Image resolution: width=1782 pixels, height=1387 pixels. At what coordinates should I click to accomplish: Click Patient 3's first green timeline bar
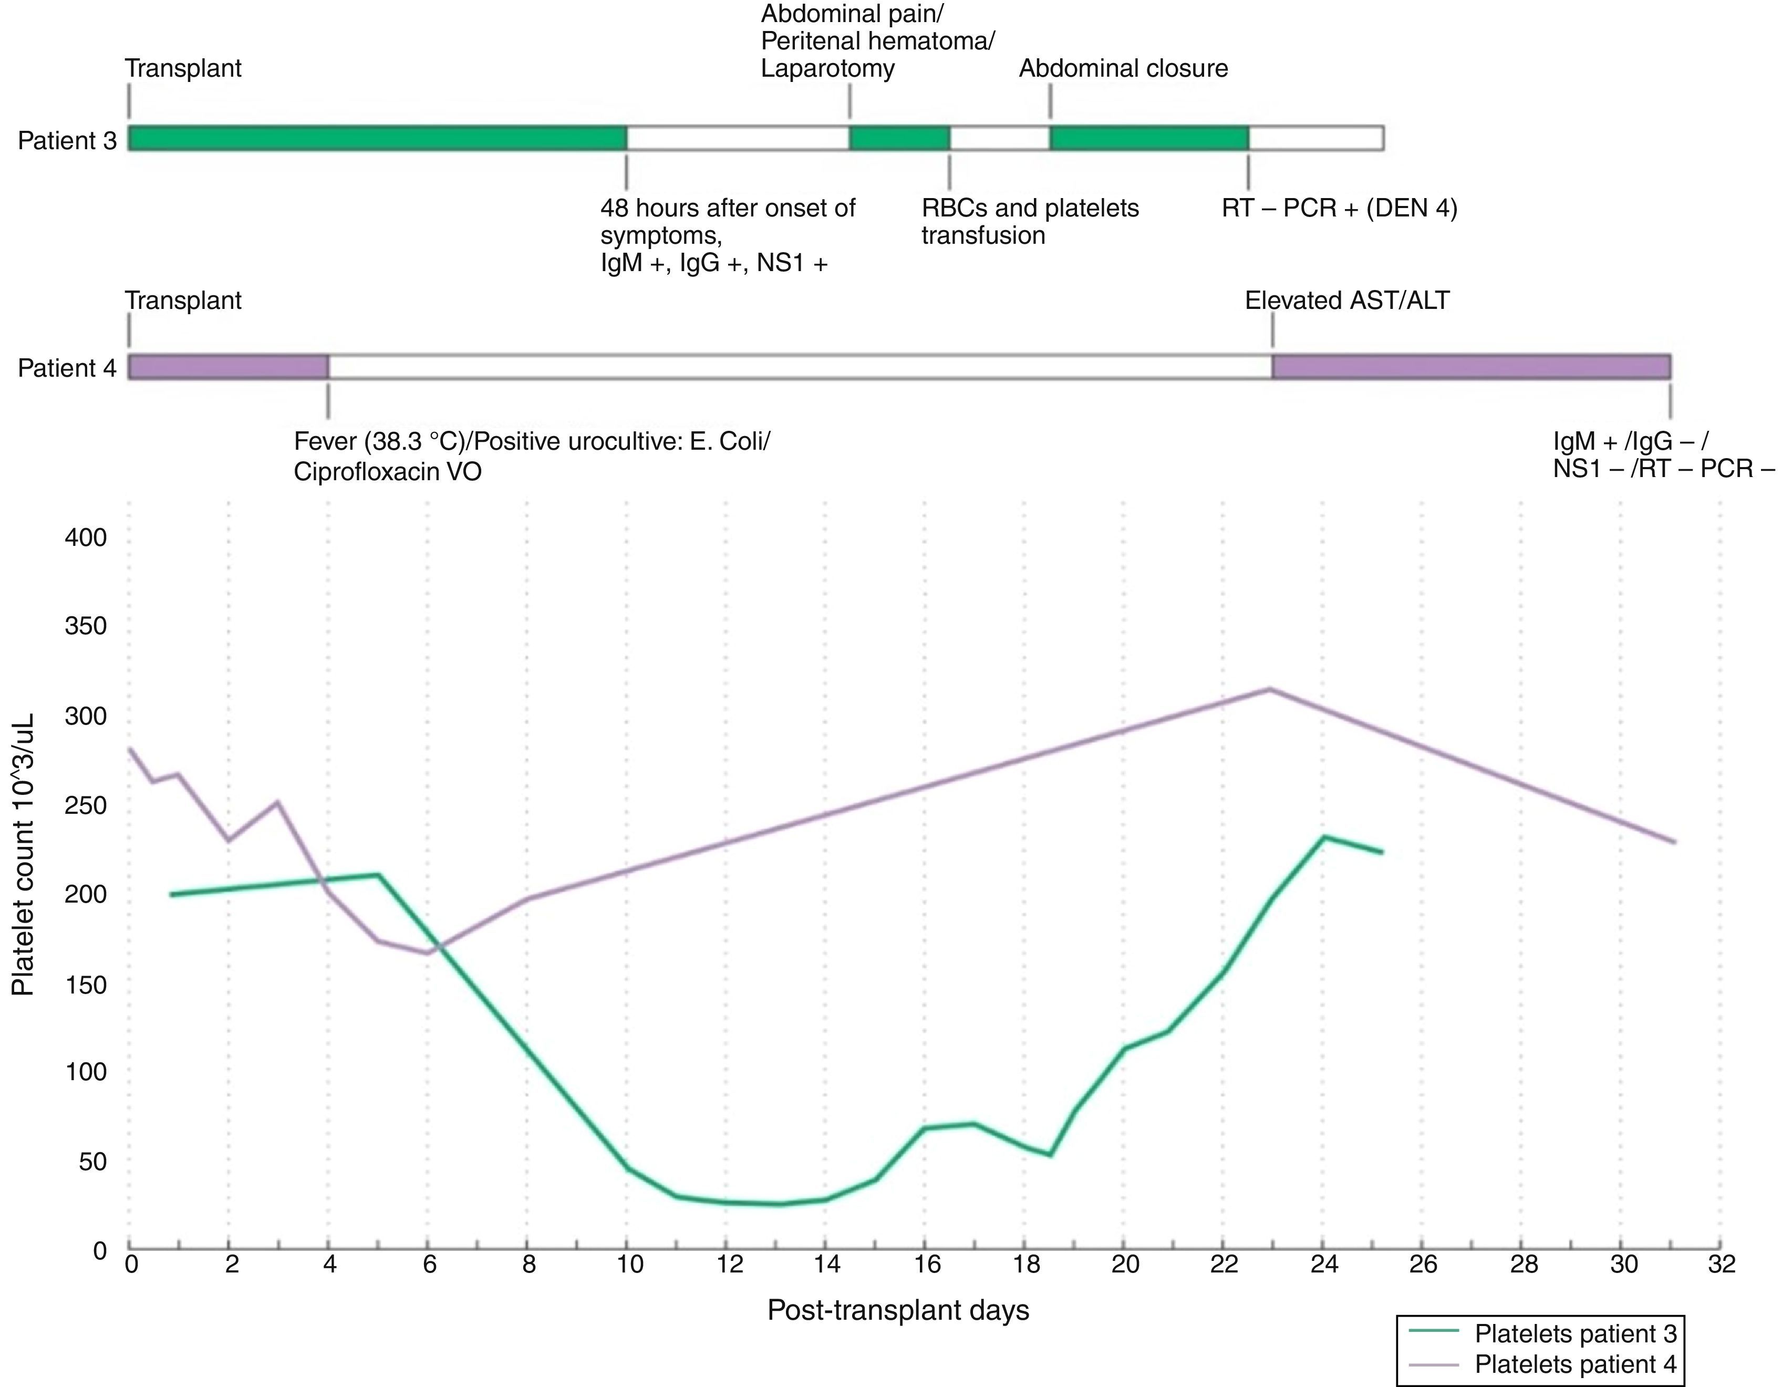tap(377, 138)
